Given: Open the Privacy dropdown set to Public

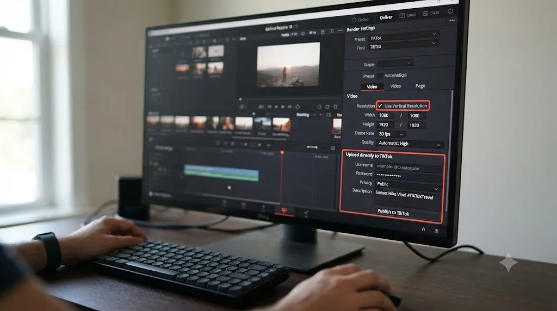Looking at the screenshot, I should (x=408, y=185).
